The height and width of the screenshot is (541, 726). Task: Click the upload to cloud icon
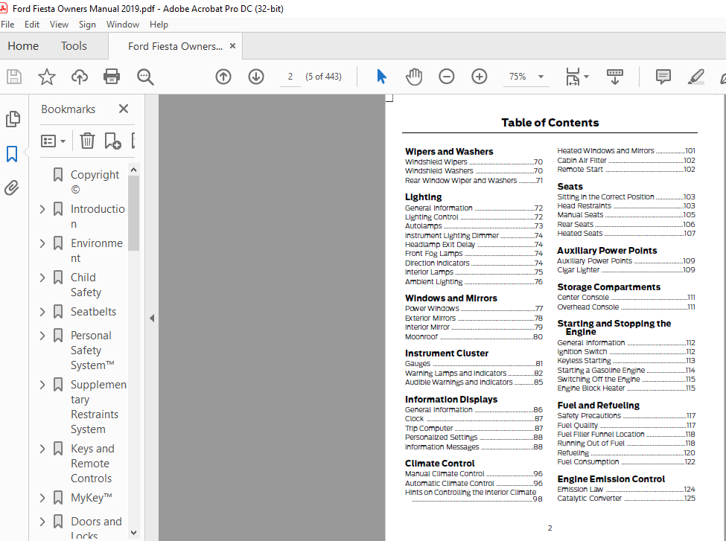pos(79,77)
